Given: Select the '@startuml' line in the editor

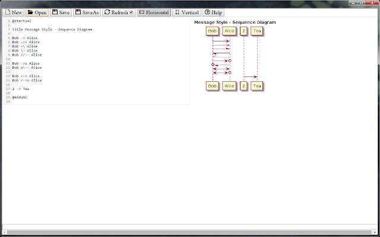Looking at the screenshot, I should click(x=21, y=21).
